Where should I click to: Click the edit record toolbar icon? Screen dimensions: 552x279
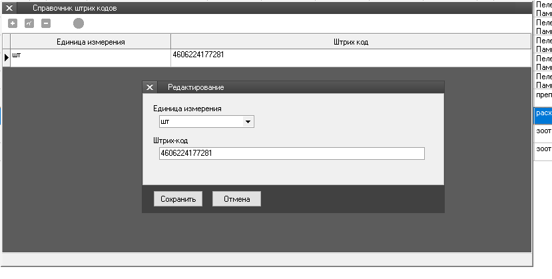[x=29, y=23]
